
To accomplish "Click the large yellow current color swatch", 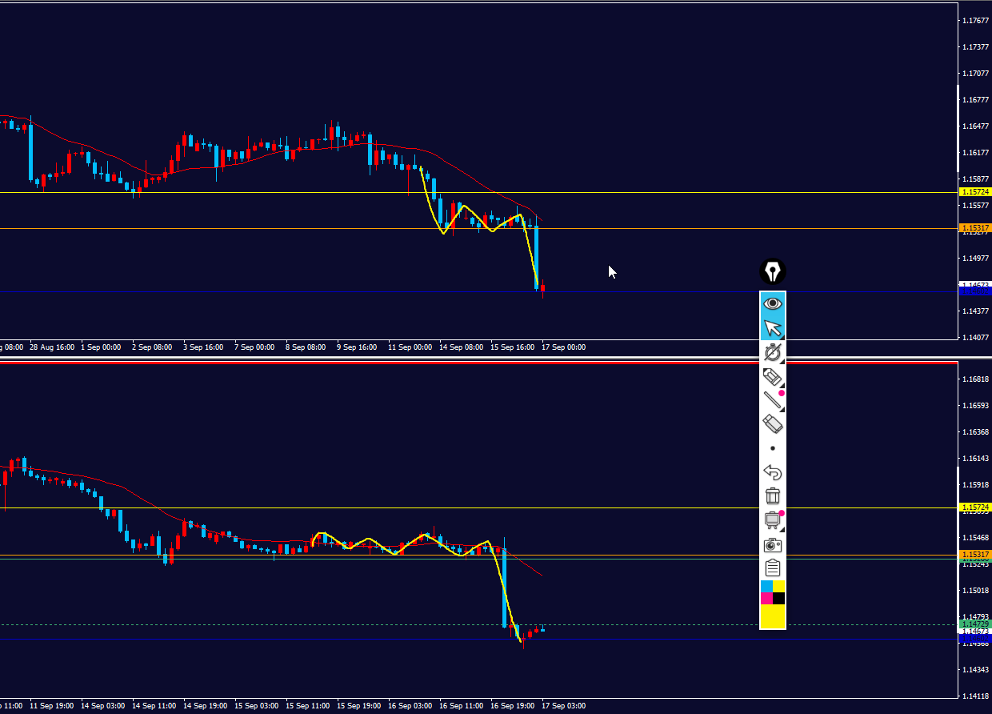I will 773,616.
